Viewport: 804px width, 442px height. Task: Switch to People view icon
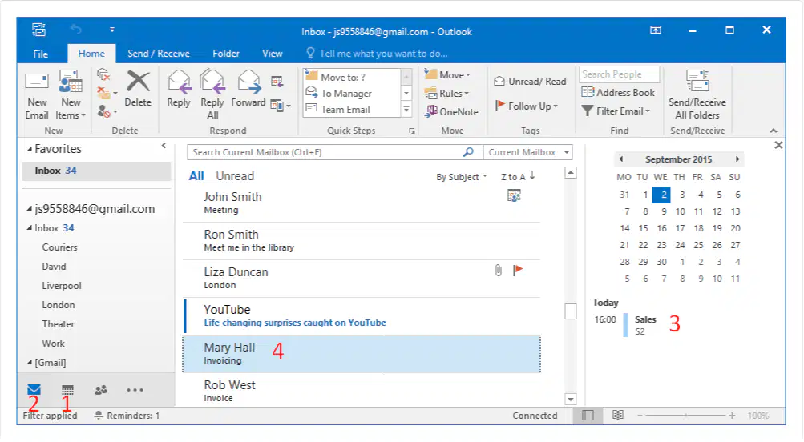point(101,390)
